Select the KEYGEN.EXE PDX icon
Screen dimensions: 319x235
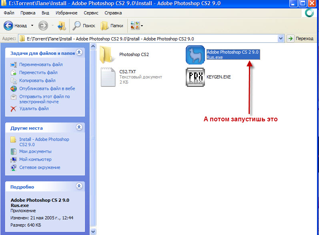(x=195, y=77)
